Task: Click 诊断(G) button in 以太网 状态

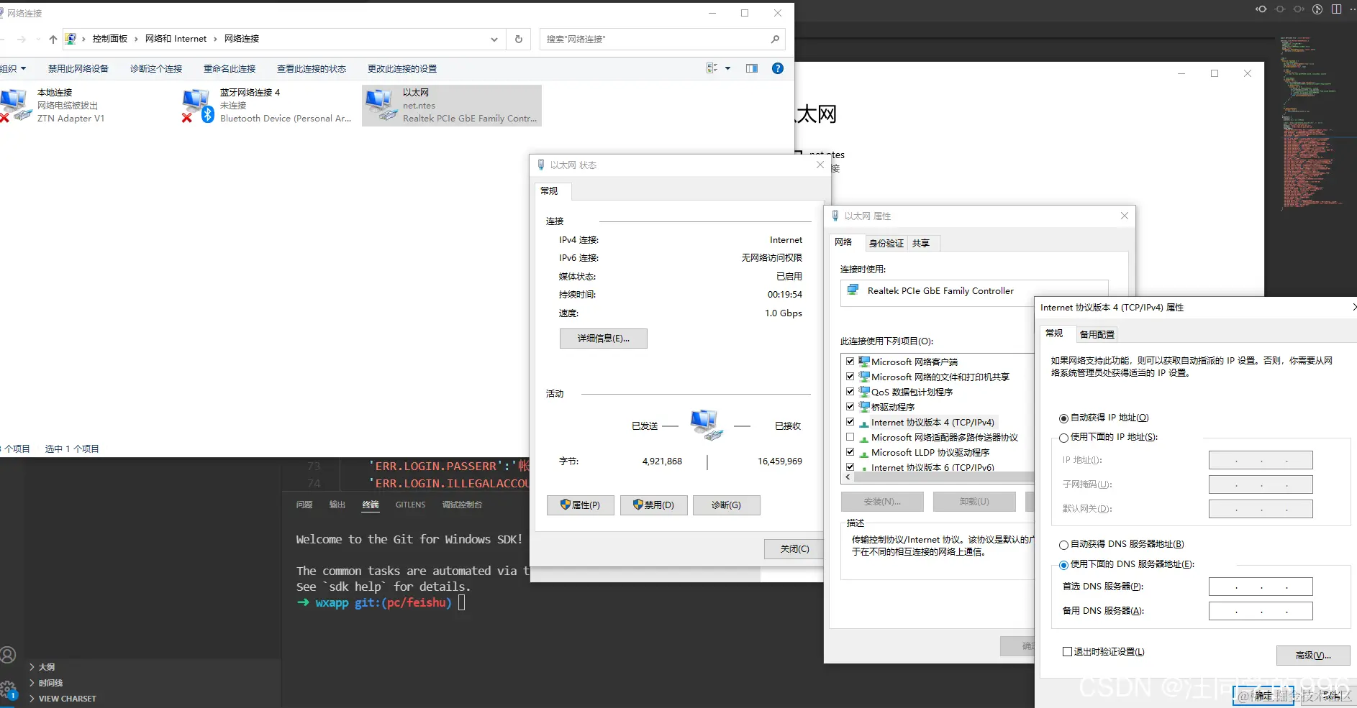Action: [x=726, y=505]
